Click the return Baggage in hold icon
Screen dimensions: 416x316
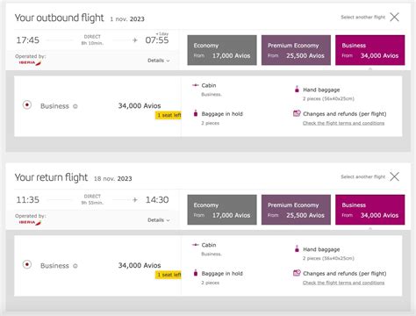[x=196, y=273]
